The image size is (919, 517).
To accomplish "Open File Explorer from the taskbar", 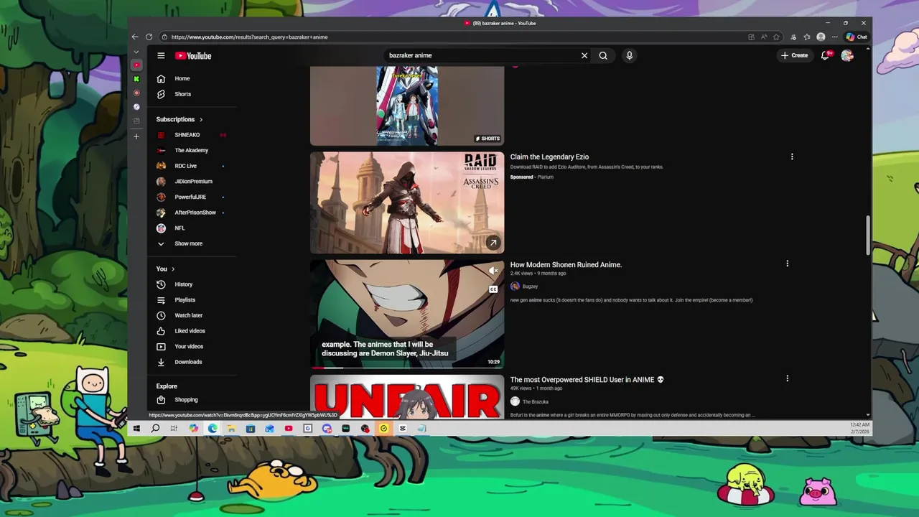I will (231, 429).
